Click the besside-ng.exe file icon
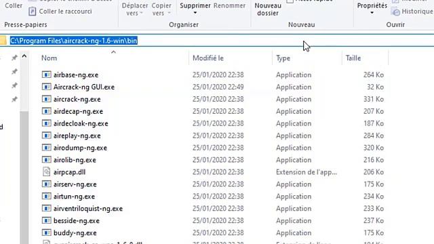 tap(47, 221)
